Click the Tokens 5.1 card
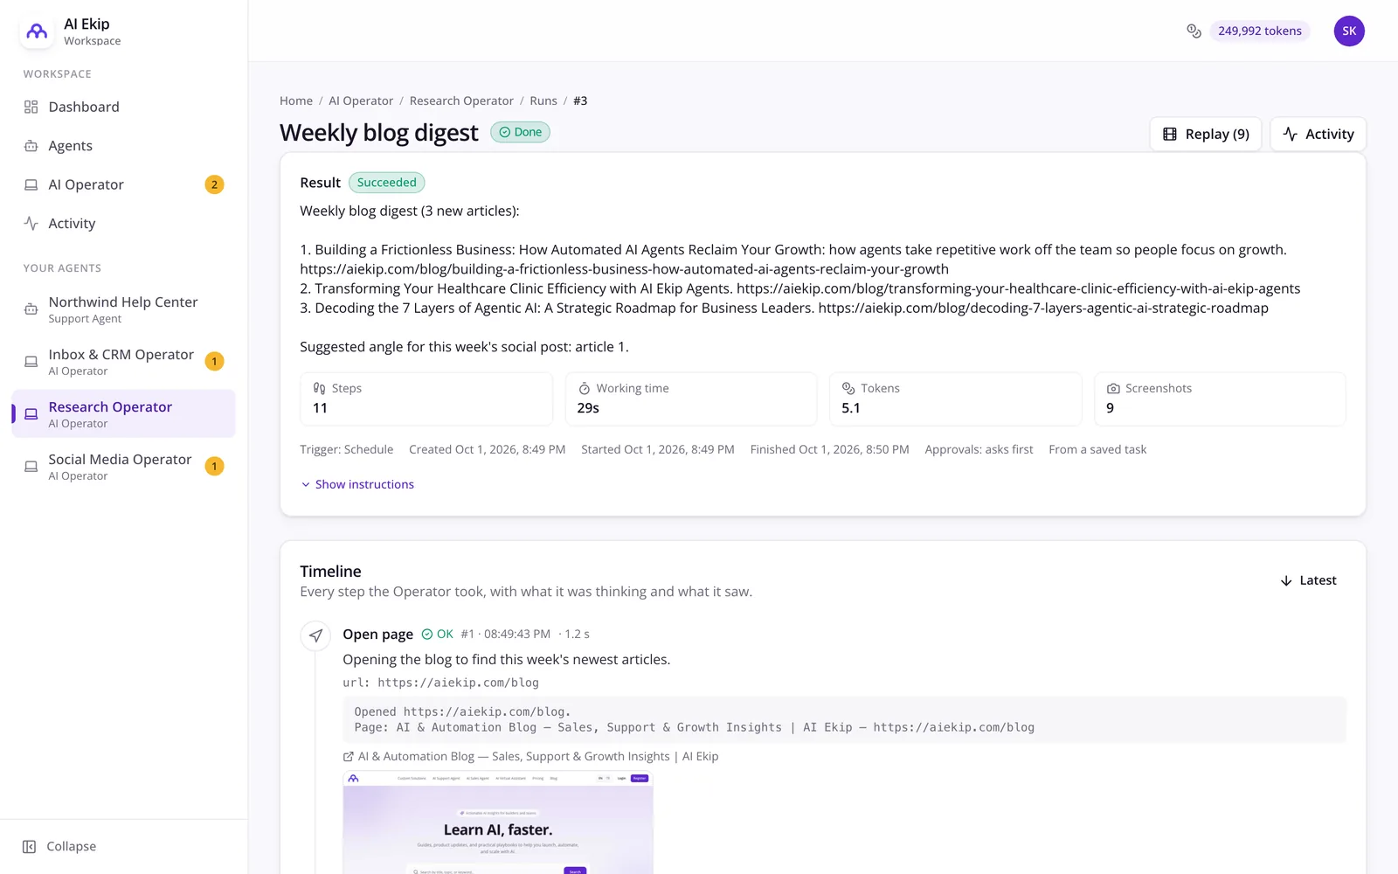 point(956,399)
